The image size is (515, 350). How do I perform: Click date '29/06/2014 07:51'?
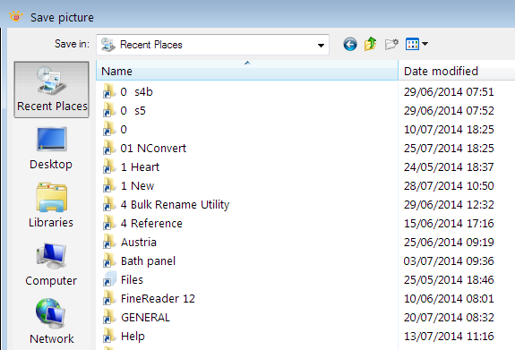tap(449, 91)
